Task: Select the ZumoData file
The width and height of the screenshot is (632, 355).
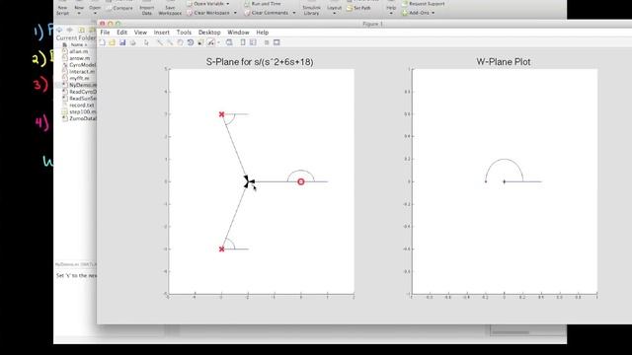Action: (79, 118)
